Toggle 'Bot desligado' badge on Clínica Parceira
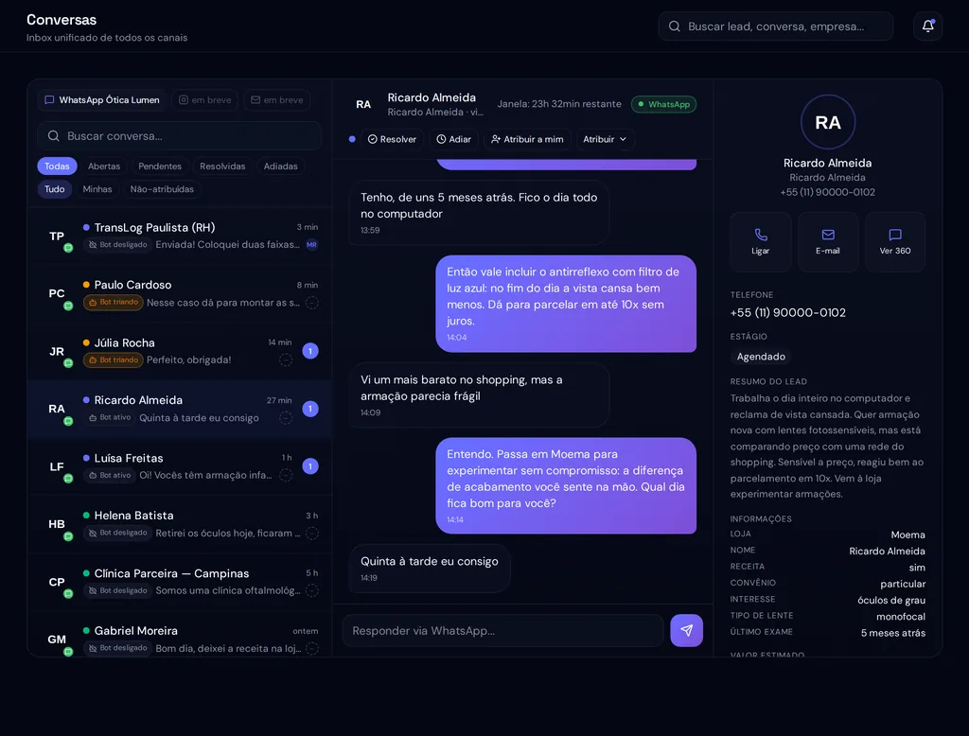This screenshot has width=969, height=736. 117,590
